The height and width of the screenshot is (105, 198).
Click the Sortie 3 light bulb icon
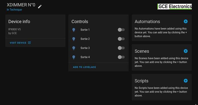(x=74, y=48)
